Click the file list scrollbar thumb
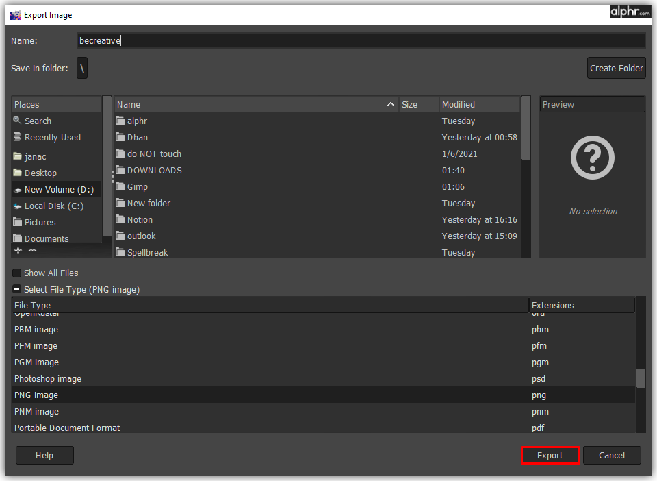The width and height of the screenshot is (657, 481). pos(526,128)
